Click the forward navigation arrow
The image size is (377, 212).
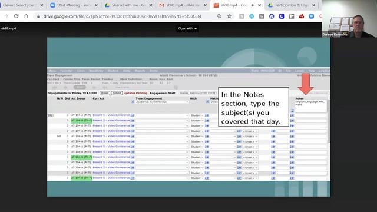[x=6, y=16]
